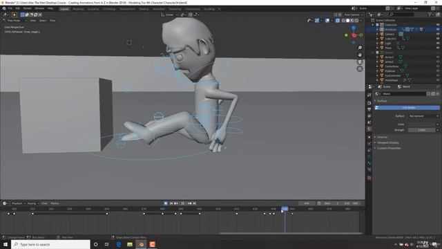Switch to the Modeling workspace tab
This screenshot has width=442, height=249.
[78, 9]
